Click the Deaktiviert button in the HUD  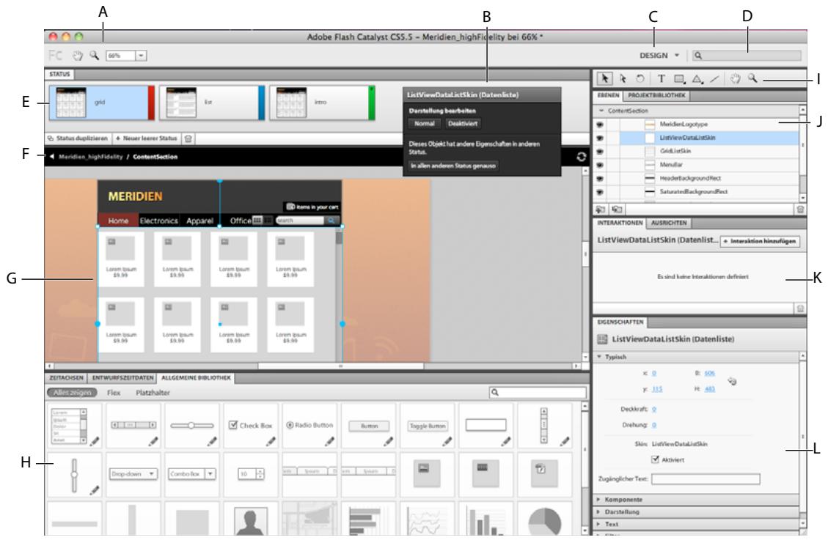click(463, 123)
